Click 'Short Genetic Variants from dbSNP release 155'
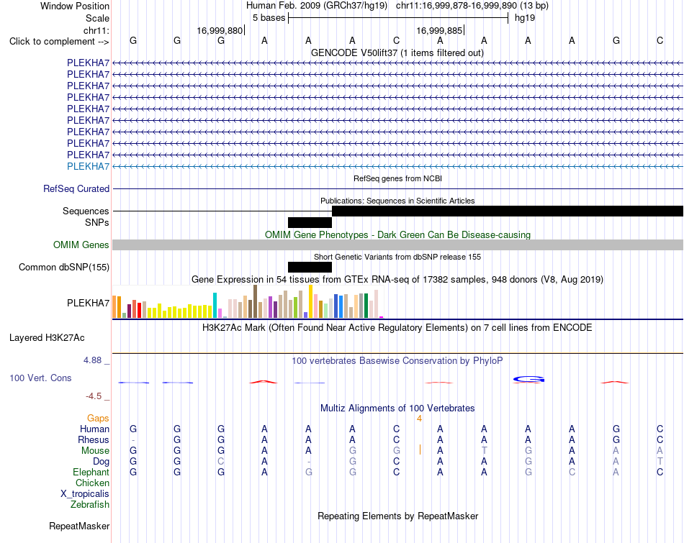This screenshot has width=684, height=543. point(397,257)
